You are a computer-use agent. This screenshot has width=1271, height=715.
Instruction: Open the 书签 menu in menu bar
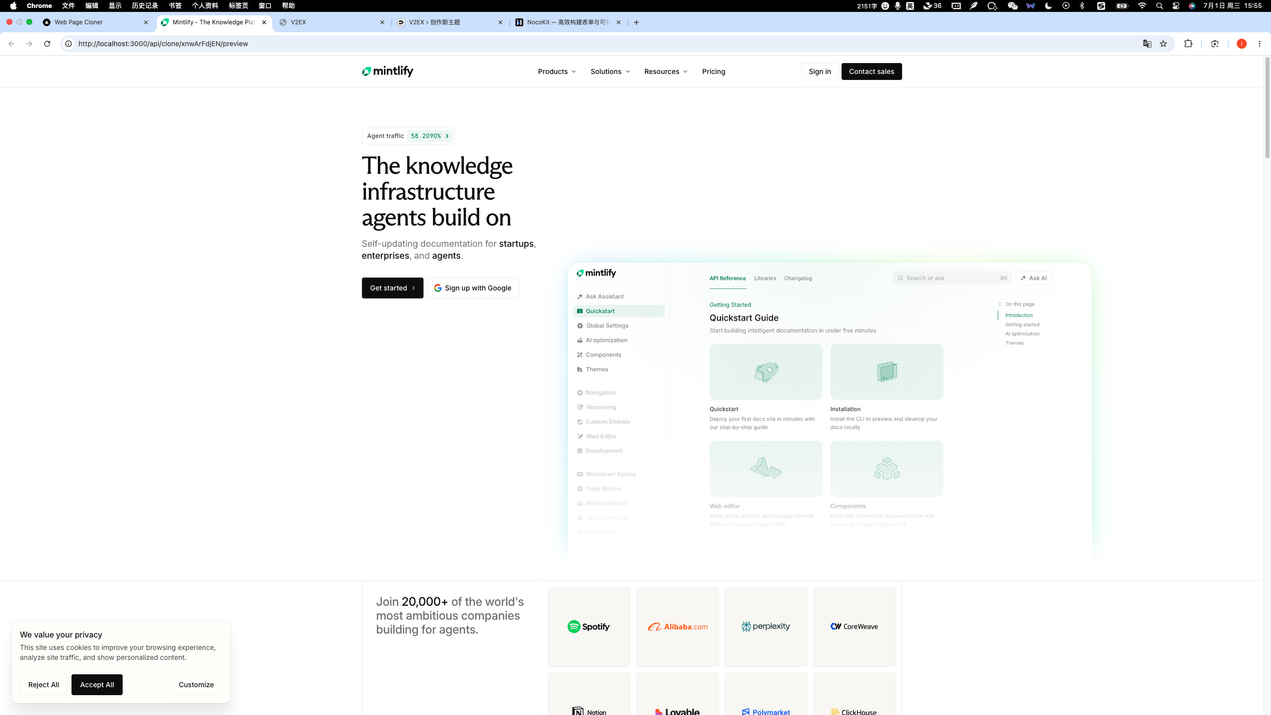[175, 6]
